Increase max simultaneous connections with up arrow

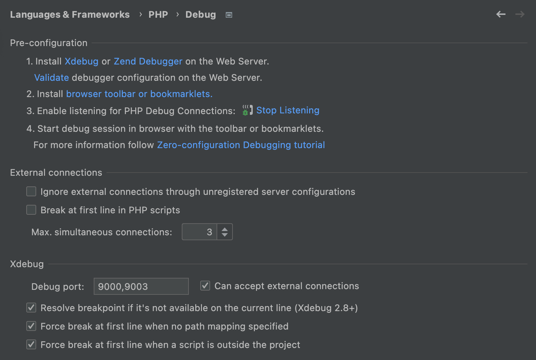(225, 229)
